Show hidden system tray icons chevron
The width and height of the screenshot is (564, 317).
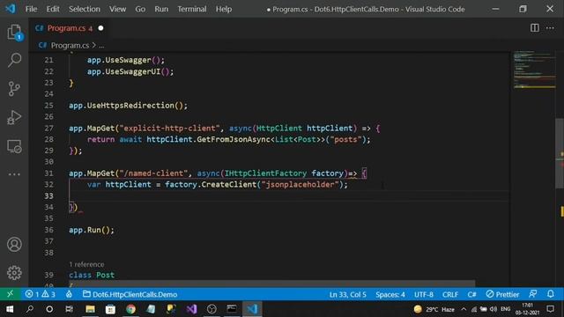(x=464, y=309)
